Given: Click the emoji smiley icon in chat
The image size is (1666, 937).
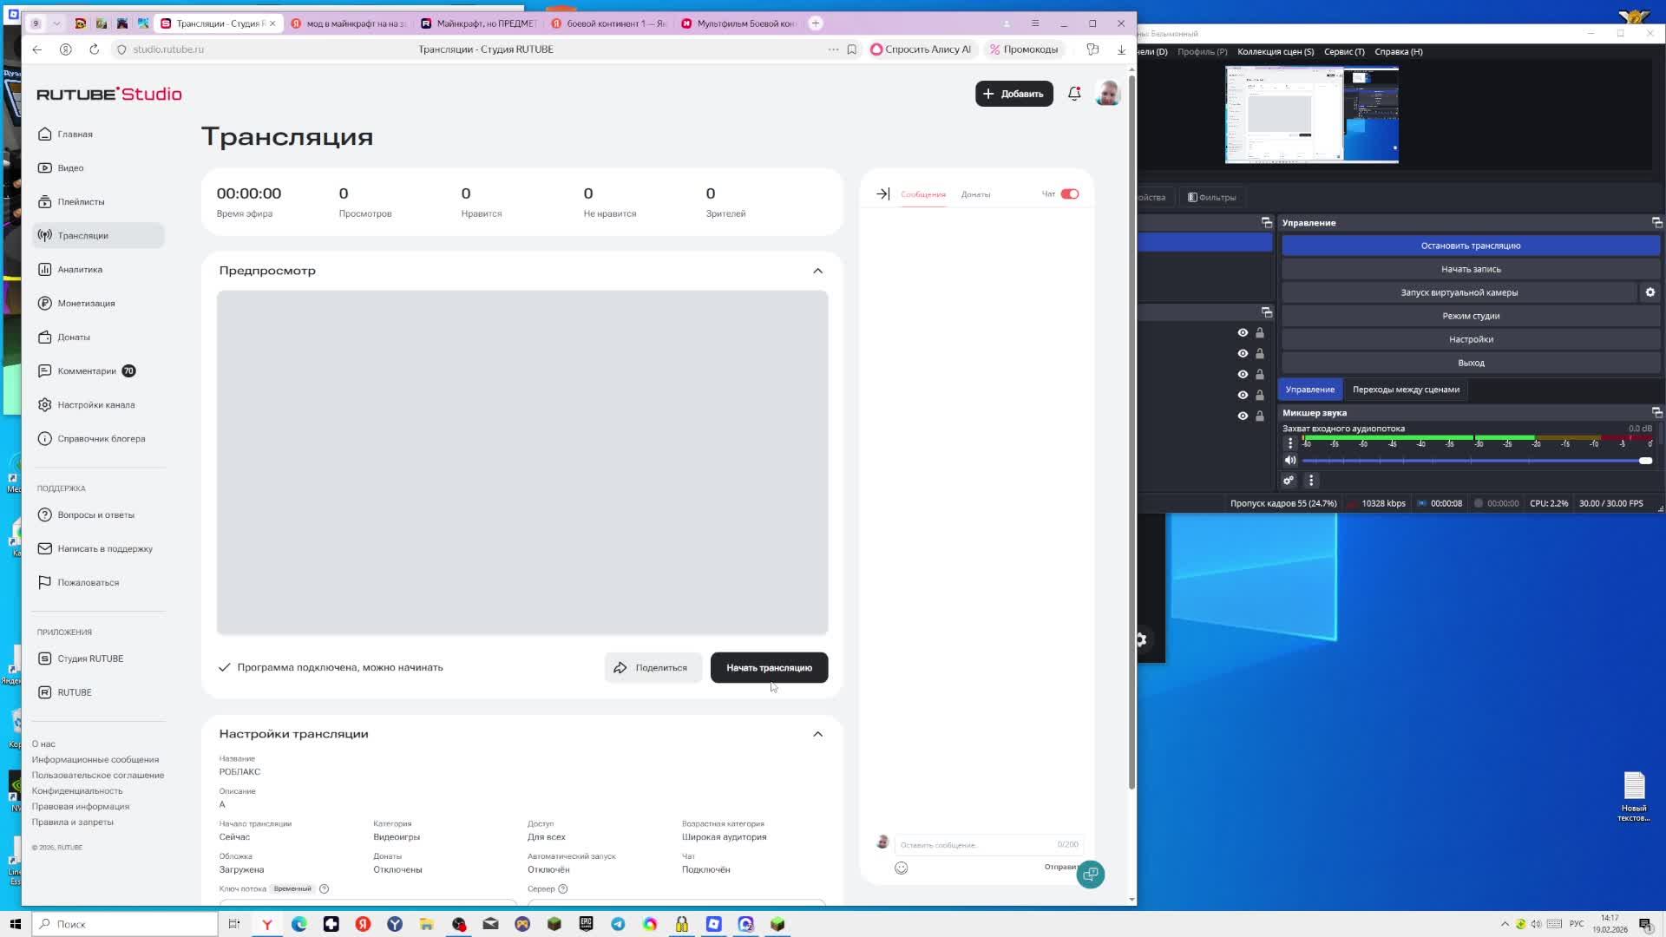Looking at the screenshot, I should point(902,868).
